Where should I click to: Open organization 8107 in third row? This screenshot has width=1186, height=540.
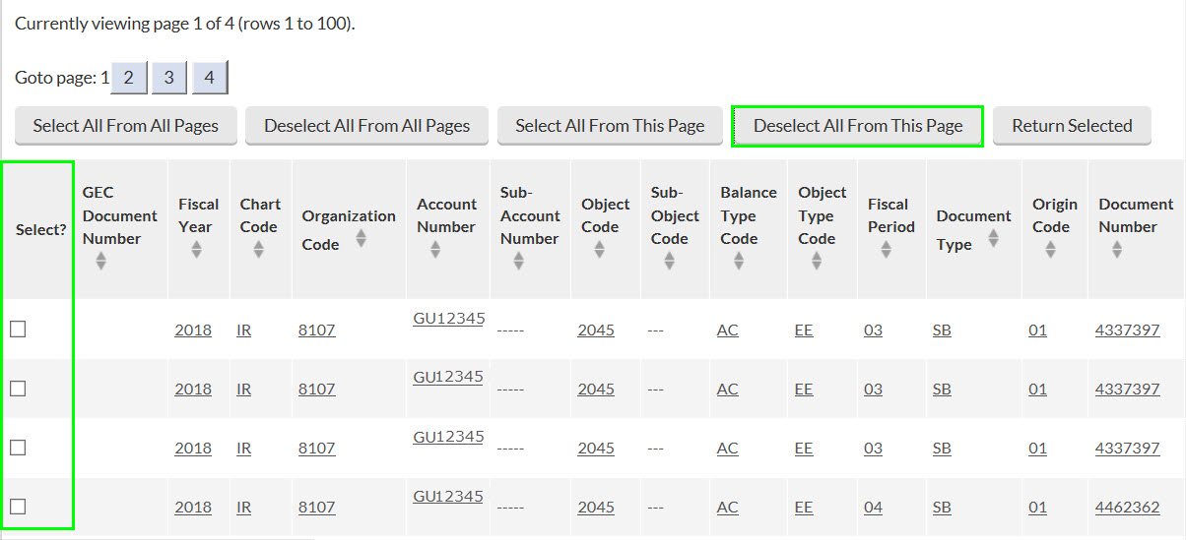[x=317, y=449]
